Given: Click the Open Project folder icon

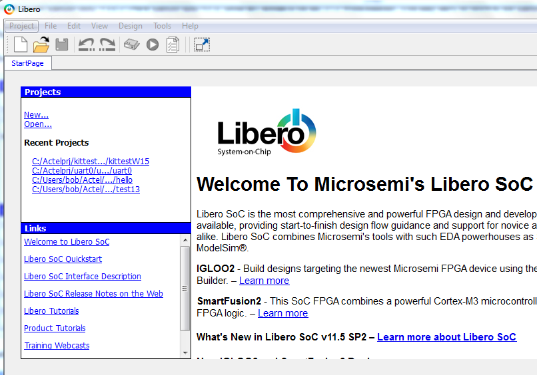Looking at the screenshot, I should (x=41, y=45).
